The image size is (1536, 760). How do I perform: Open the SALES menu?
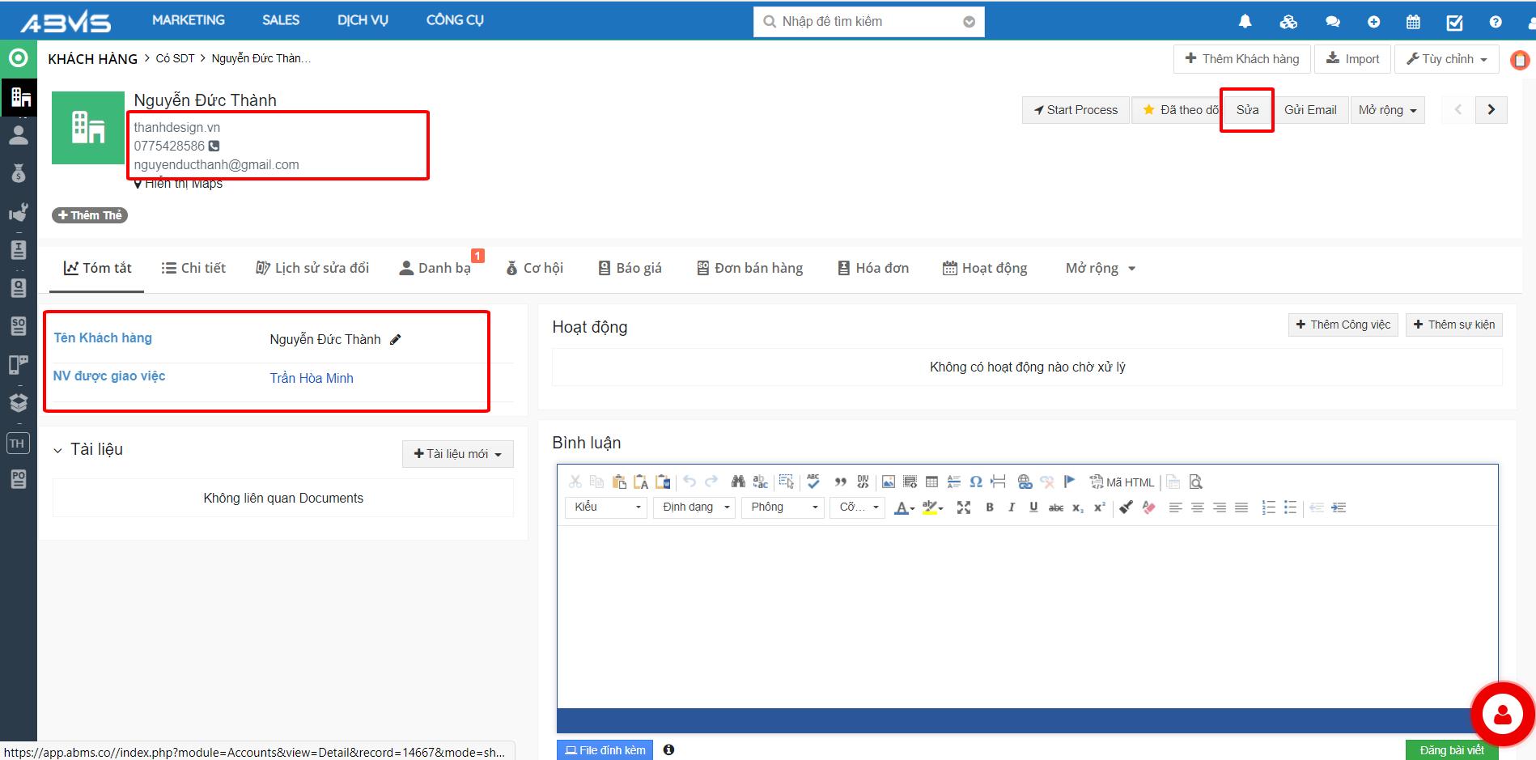280,20
